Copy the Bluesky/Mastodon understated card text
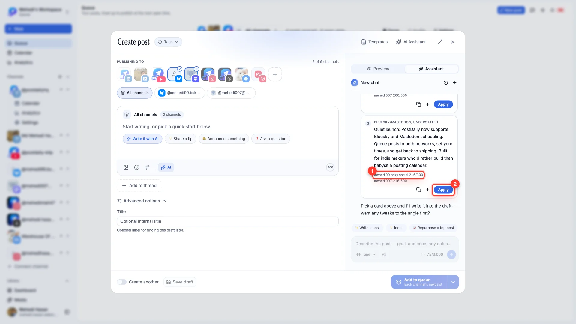The image size is (576, 324). coord(418,190)
